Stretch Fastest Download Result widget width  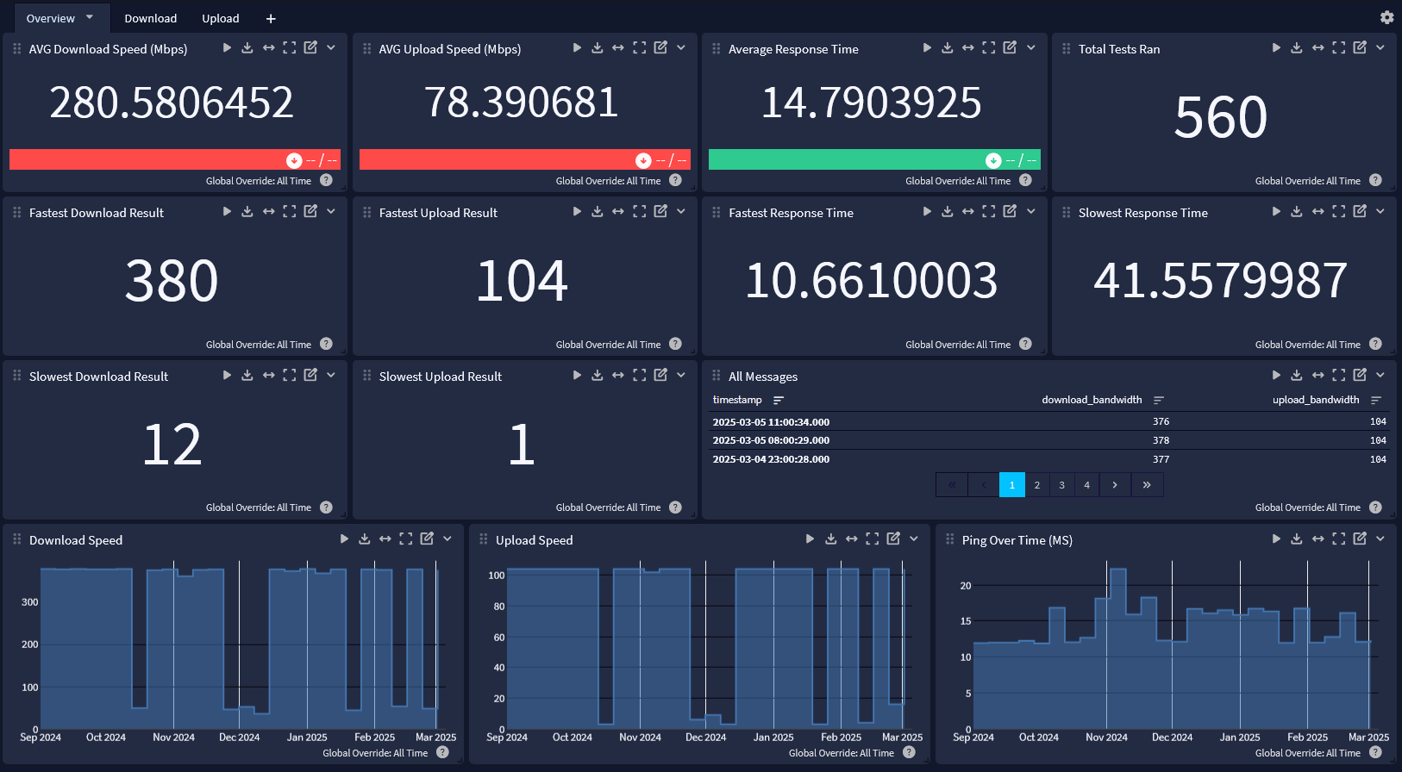(x=268, y=212)
